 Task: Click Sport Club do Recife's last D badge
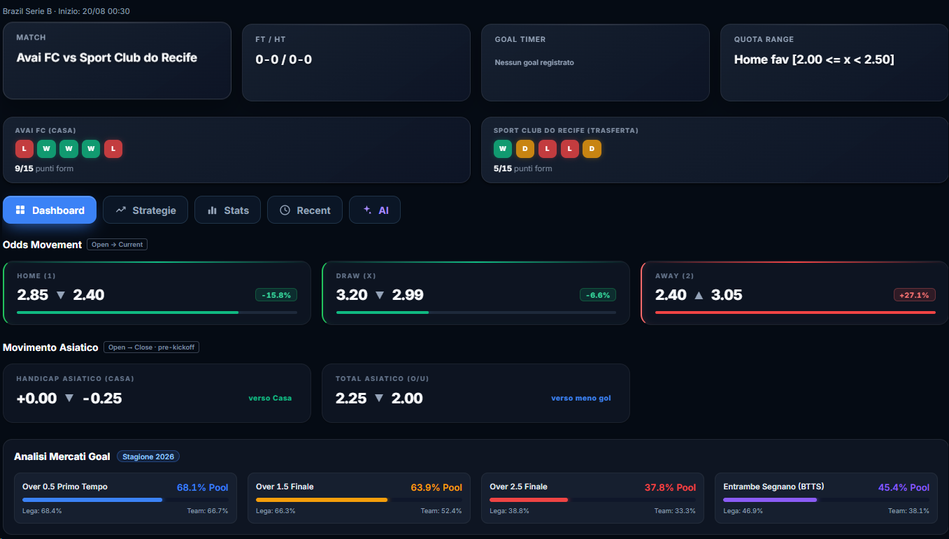pyautogui.click(x=592, y=148)
